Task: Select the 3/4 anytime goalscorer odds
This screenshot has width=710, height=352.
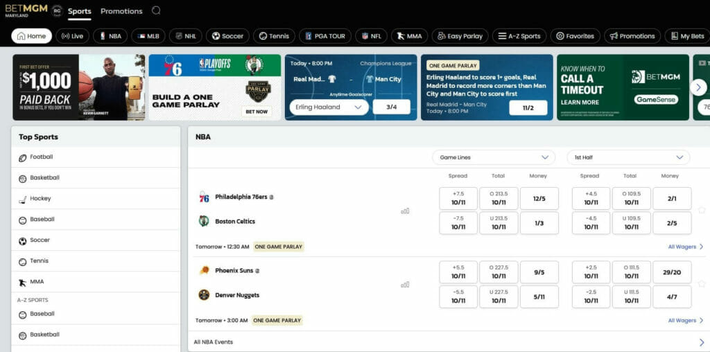Action: (x=391, y=107)
